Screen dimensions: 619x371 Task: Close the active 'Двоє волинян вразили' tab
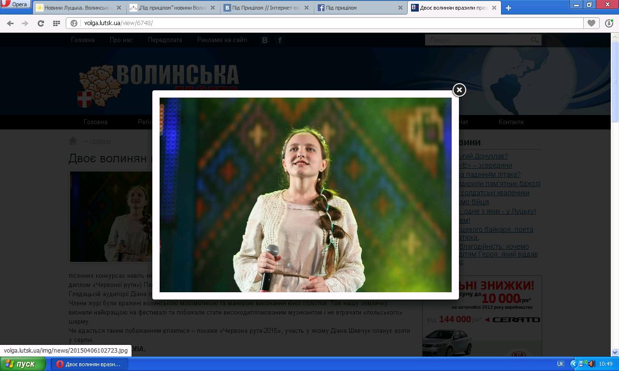click(494, 8)
